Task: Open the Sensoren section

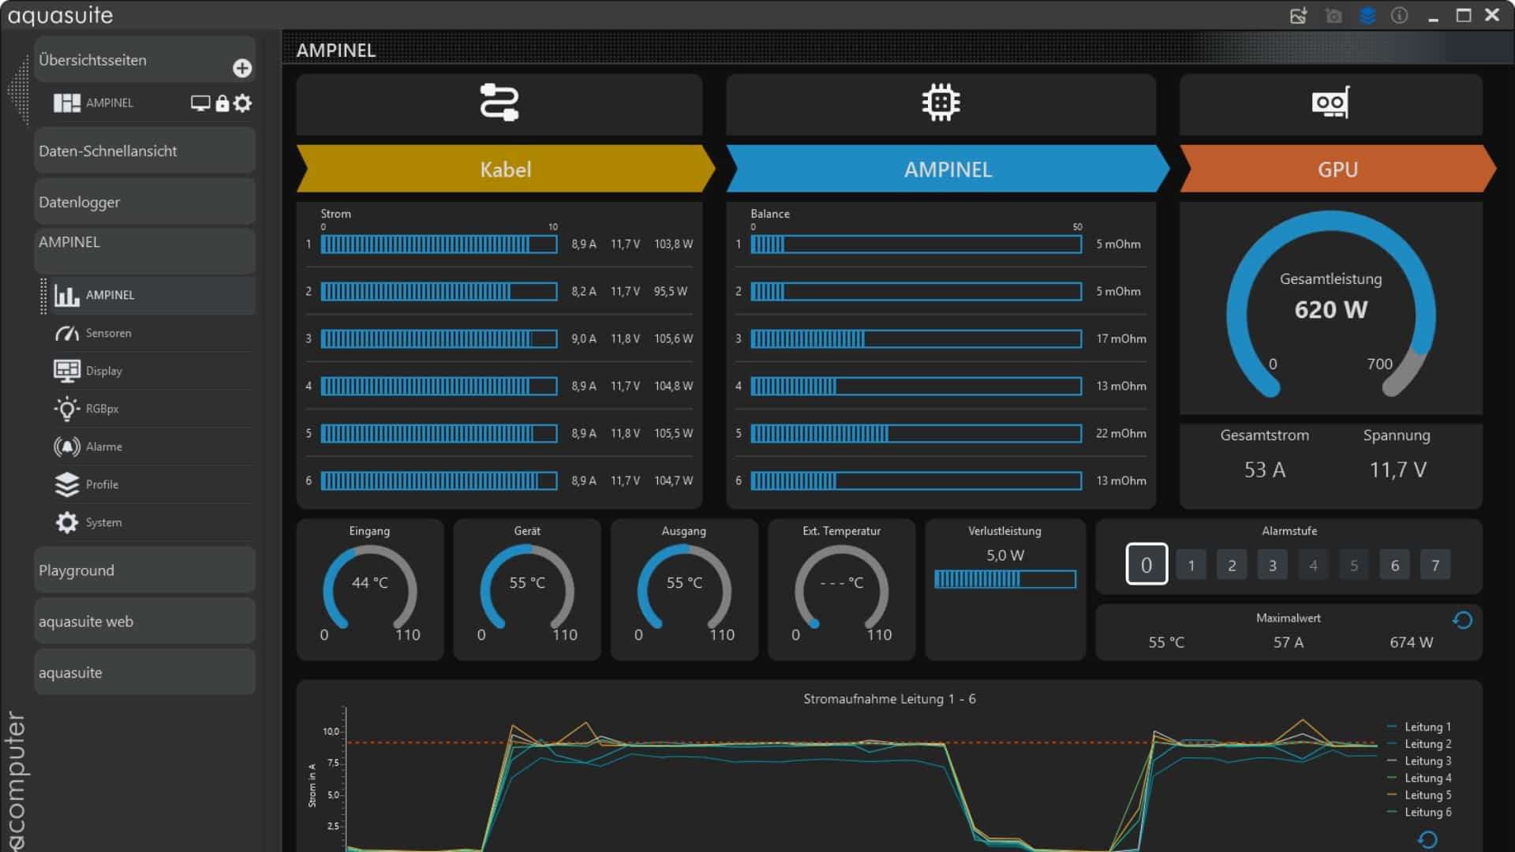Action: pos(108,334)
